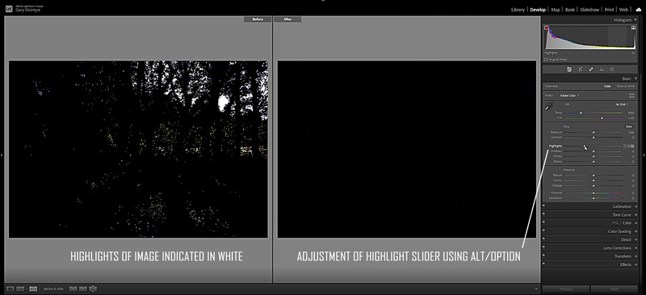The height and width of the screenshot is (295, 646).
Task: Click the Exposure slider handle
Action: [x=594, y=132]
